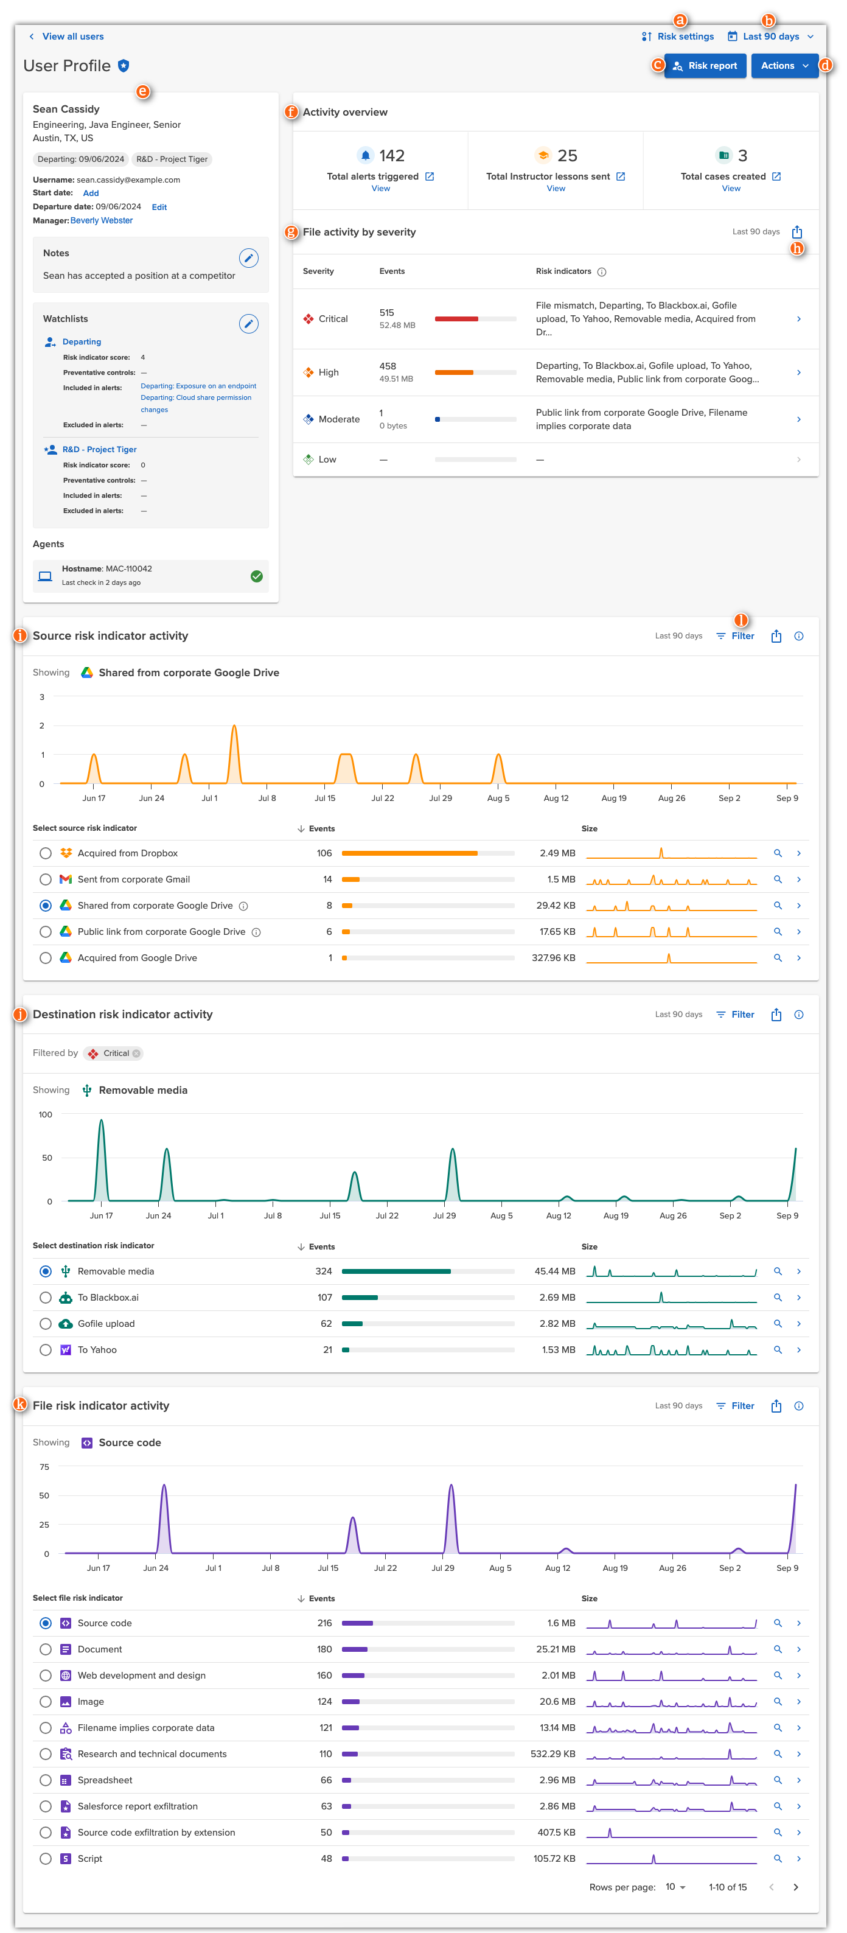
Task: Export File activity by severity data
Action: click(796, 232)
